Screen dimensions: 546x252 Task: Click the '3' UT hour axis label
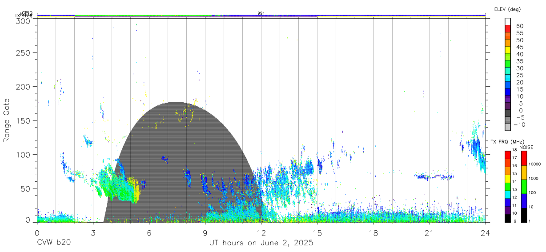pyautogui.click(x=93, y=232)
